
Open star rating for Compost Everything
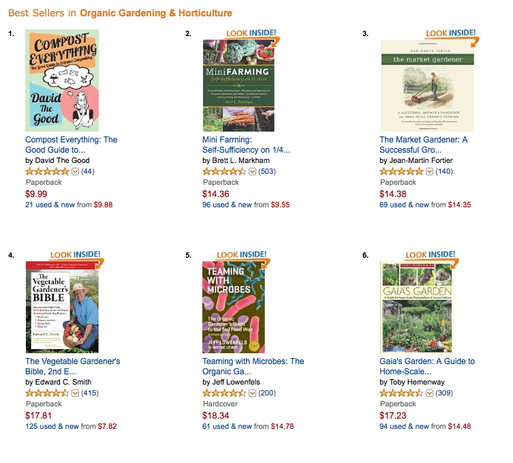pyautogui.click(x=47, y=171)
